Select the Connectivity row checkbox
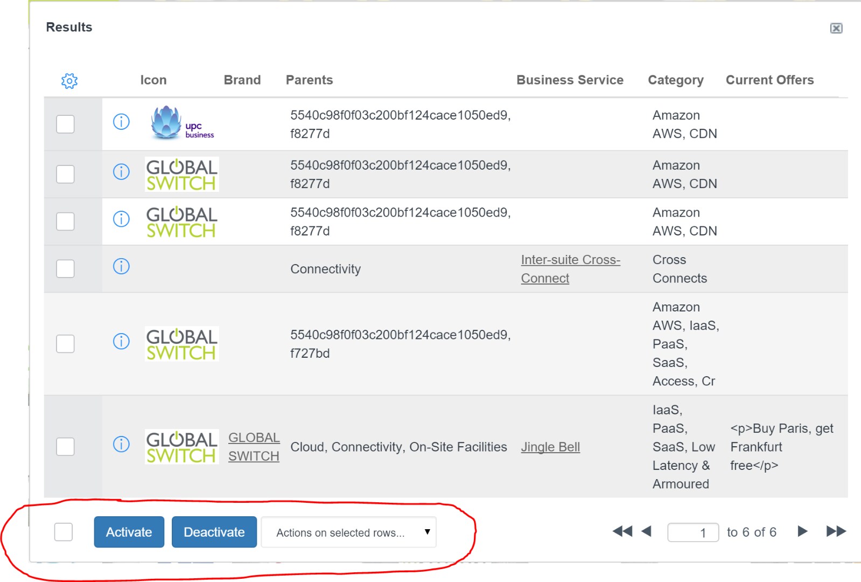861x582 pixels. (x=65, y=268)
